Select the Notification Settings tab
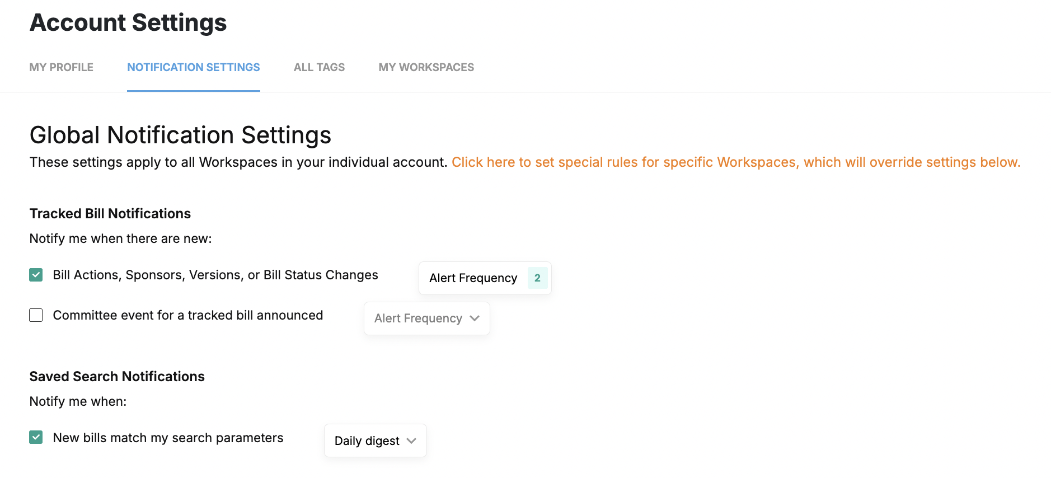 click(x=193, y=67)
